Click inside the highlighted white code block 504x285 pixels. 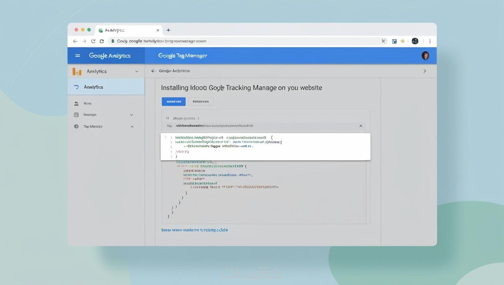265,147
